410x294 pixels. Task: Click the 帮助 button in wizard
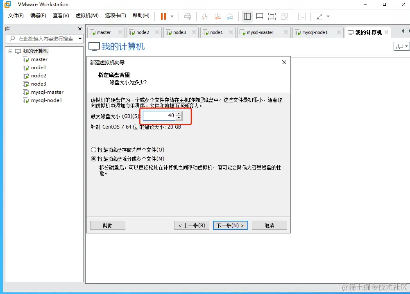point(107,226)
